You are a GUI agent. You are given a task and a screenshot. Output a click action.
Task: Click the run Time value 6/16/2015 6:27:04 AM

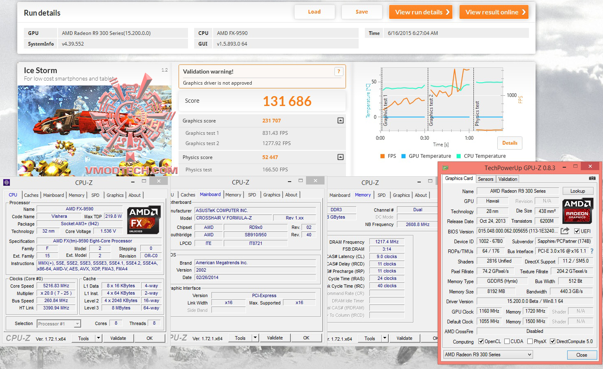coord(413,33)
